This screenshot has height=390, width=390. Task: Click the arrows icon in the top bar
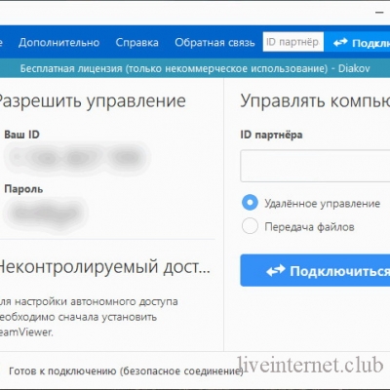tap(340, 42)
